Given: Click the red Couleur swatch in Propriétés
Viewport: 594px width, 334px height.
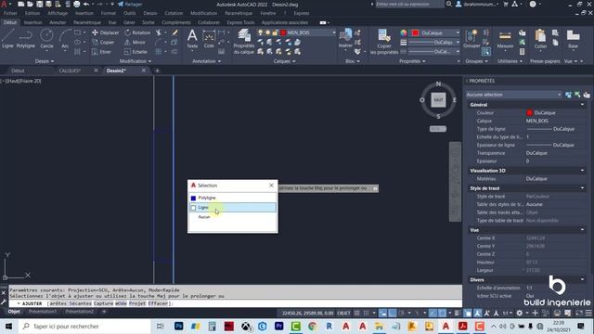Looking at the screenshot, I should click(x=529, y=113).
